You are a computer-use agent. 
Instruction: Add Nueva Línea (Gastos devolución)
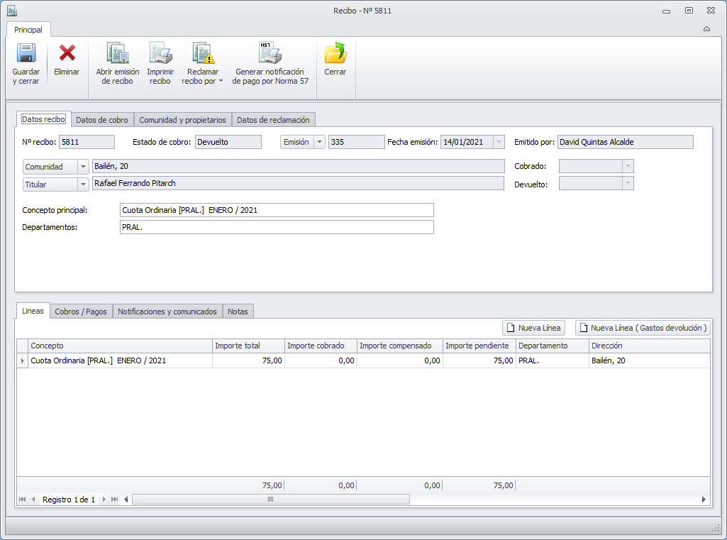(x=643, y=328)
